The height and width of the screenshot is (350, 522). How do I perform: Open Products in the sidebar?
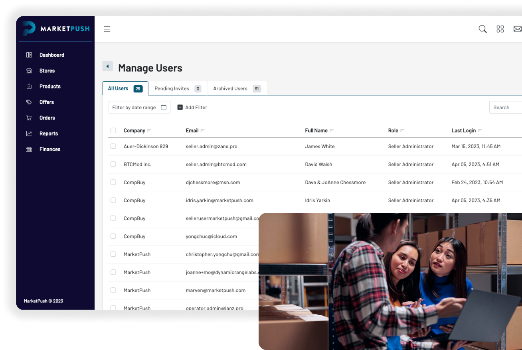tap(50, 87)
